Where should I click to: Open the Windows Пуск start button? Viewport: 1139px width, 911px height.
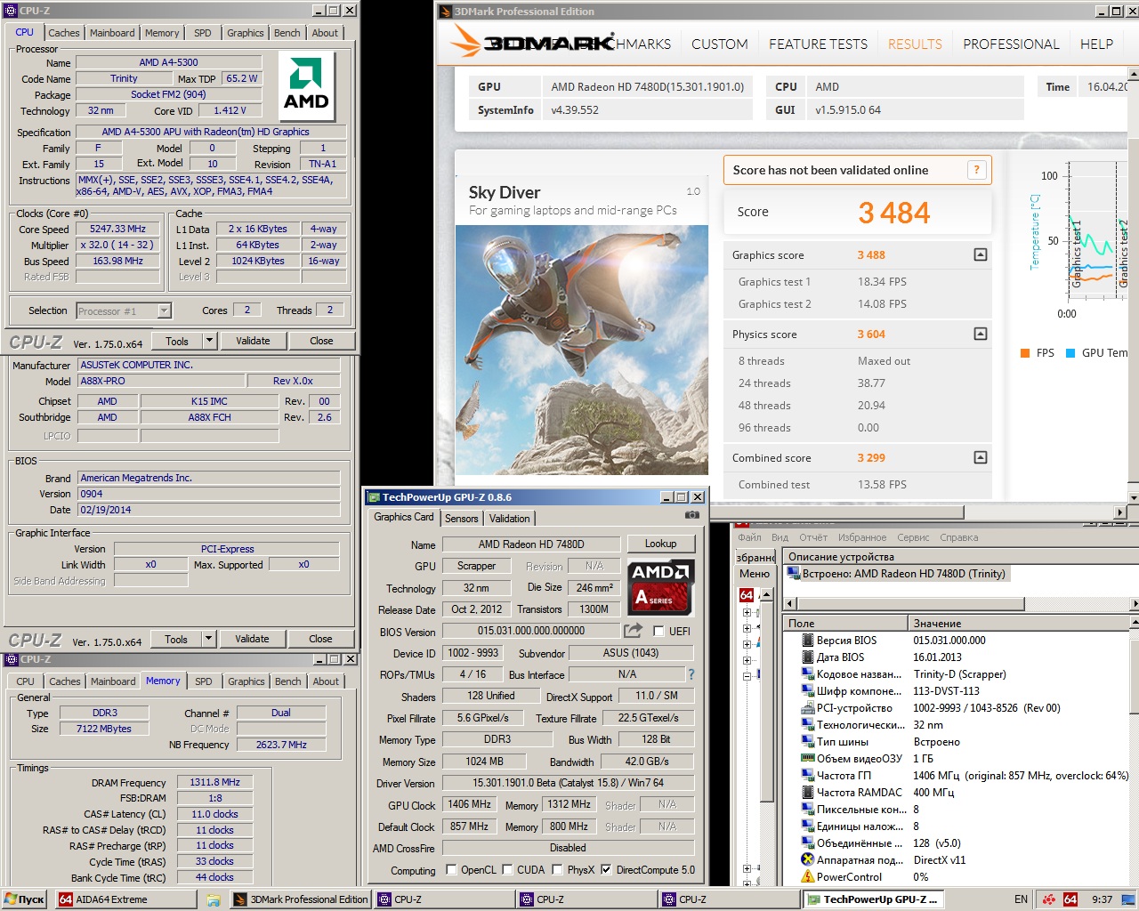click(24, 899)
